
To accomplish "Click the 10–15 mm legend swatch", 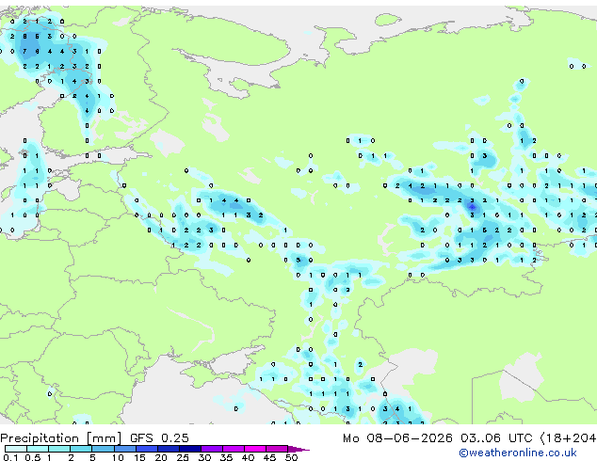I will pos(125,449).
